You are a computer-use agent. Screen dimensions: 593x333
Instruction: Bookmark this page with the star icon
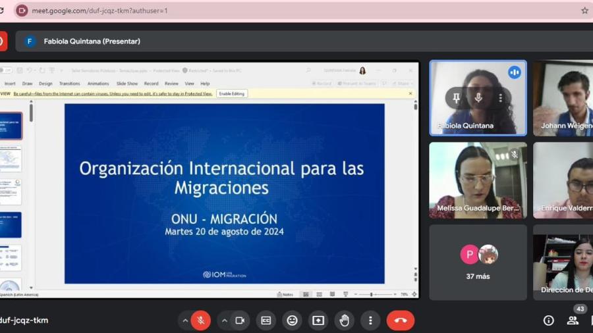tap(584, 11)
